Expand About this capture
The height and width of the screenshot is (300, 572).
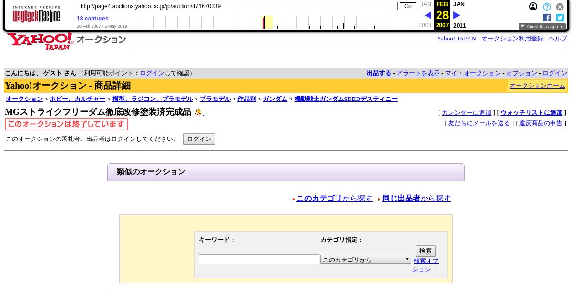click(x=542, y=26)
